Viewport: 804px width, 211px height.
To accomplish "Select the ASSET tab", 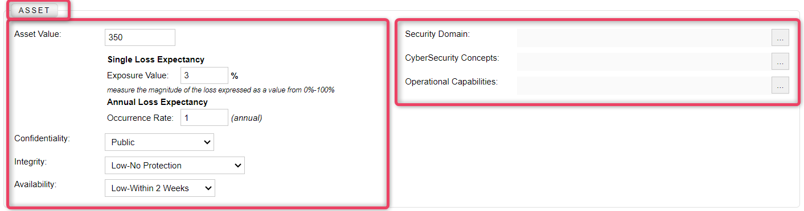I will pos(35,10).
